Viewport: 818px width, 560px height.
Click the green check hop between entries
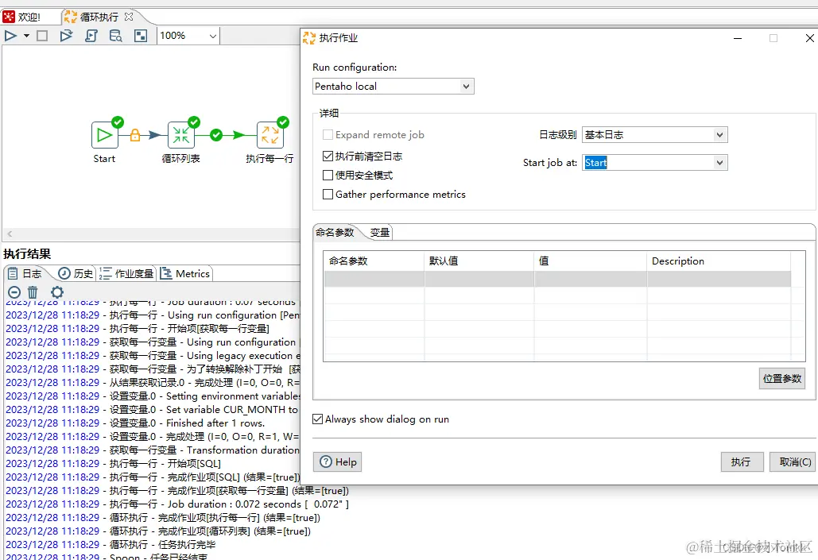click(216, 135)
